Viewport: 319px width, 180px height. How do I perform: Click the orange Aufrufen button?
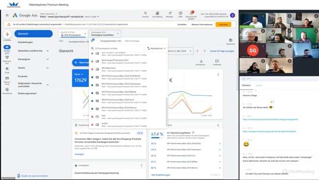223,25
